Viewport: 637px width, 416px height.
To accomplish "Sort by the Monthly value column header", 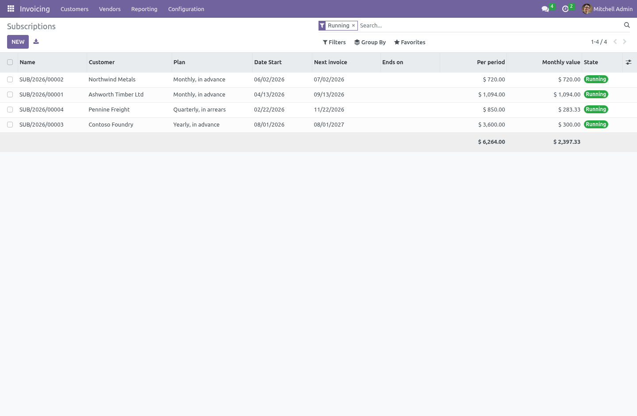I will click(x=544, y=62).
